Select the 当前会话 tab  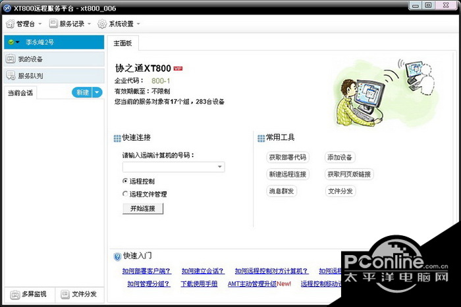pyautogui.click(x=20, y=93)
